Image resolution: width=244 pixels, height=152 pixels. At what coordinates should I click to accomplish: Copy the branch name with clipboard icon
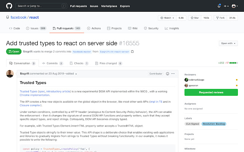pos(132,52)
